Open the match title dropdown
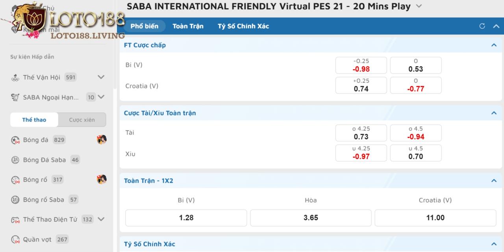The width and height of the screenshot is (504, 252). (x=419, y=6)
